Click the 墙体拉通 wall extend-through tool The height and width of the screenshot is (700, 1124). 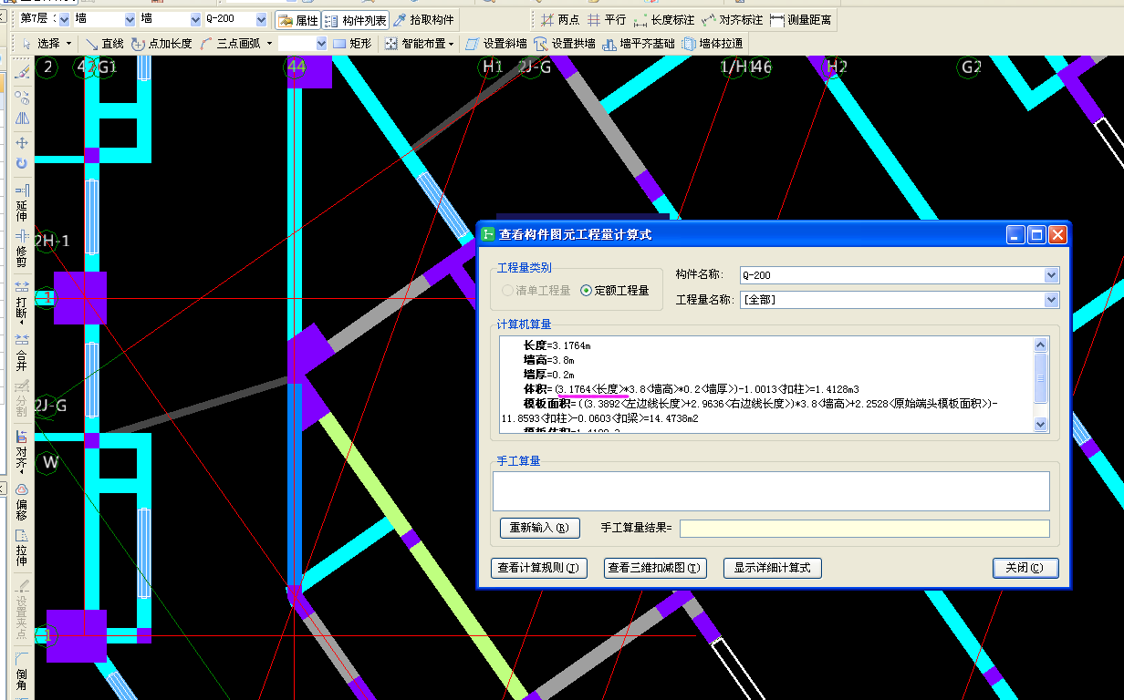713,44
